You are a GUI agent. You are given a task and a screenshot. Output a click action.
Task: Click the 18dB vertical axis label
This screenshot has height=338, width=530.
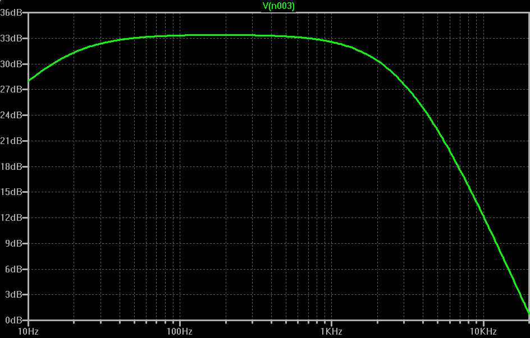(11, 166)
